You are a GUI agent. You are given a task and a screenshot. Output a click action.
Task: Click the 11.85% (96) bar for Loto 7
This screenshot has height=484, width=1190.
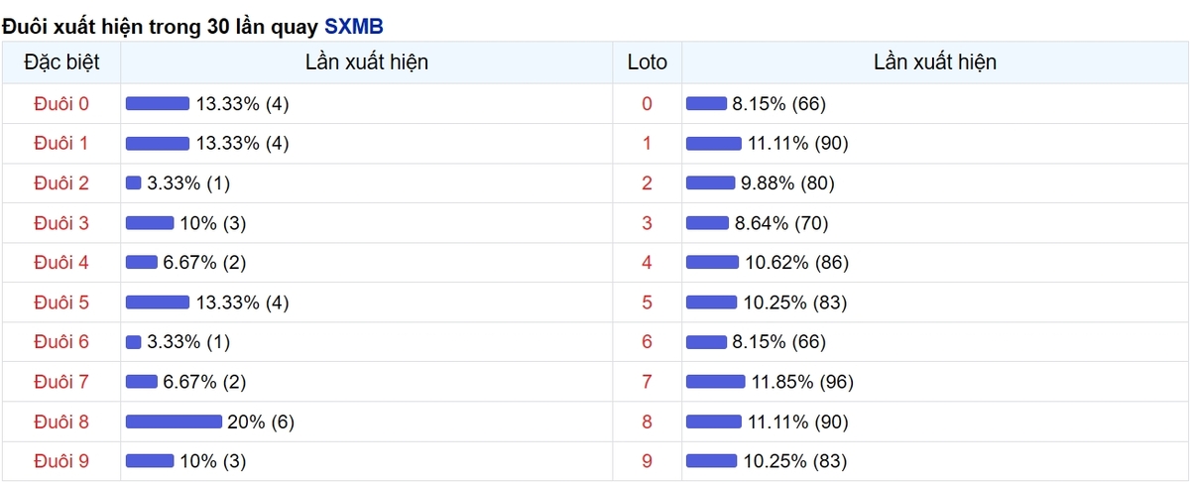pyautogui.click(x=716, y=382)
